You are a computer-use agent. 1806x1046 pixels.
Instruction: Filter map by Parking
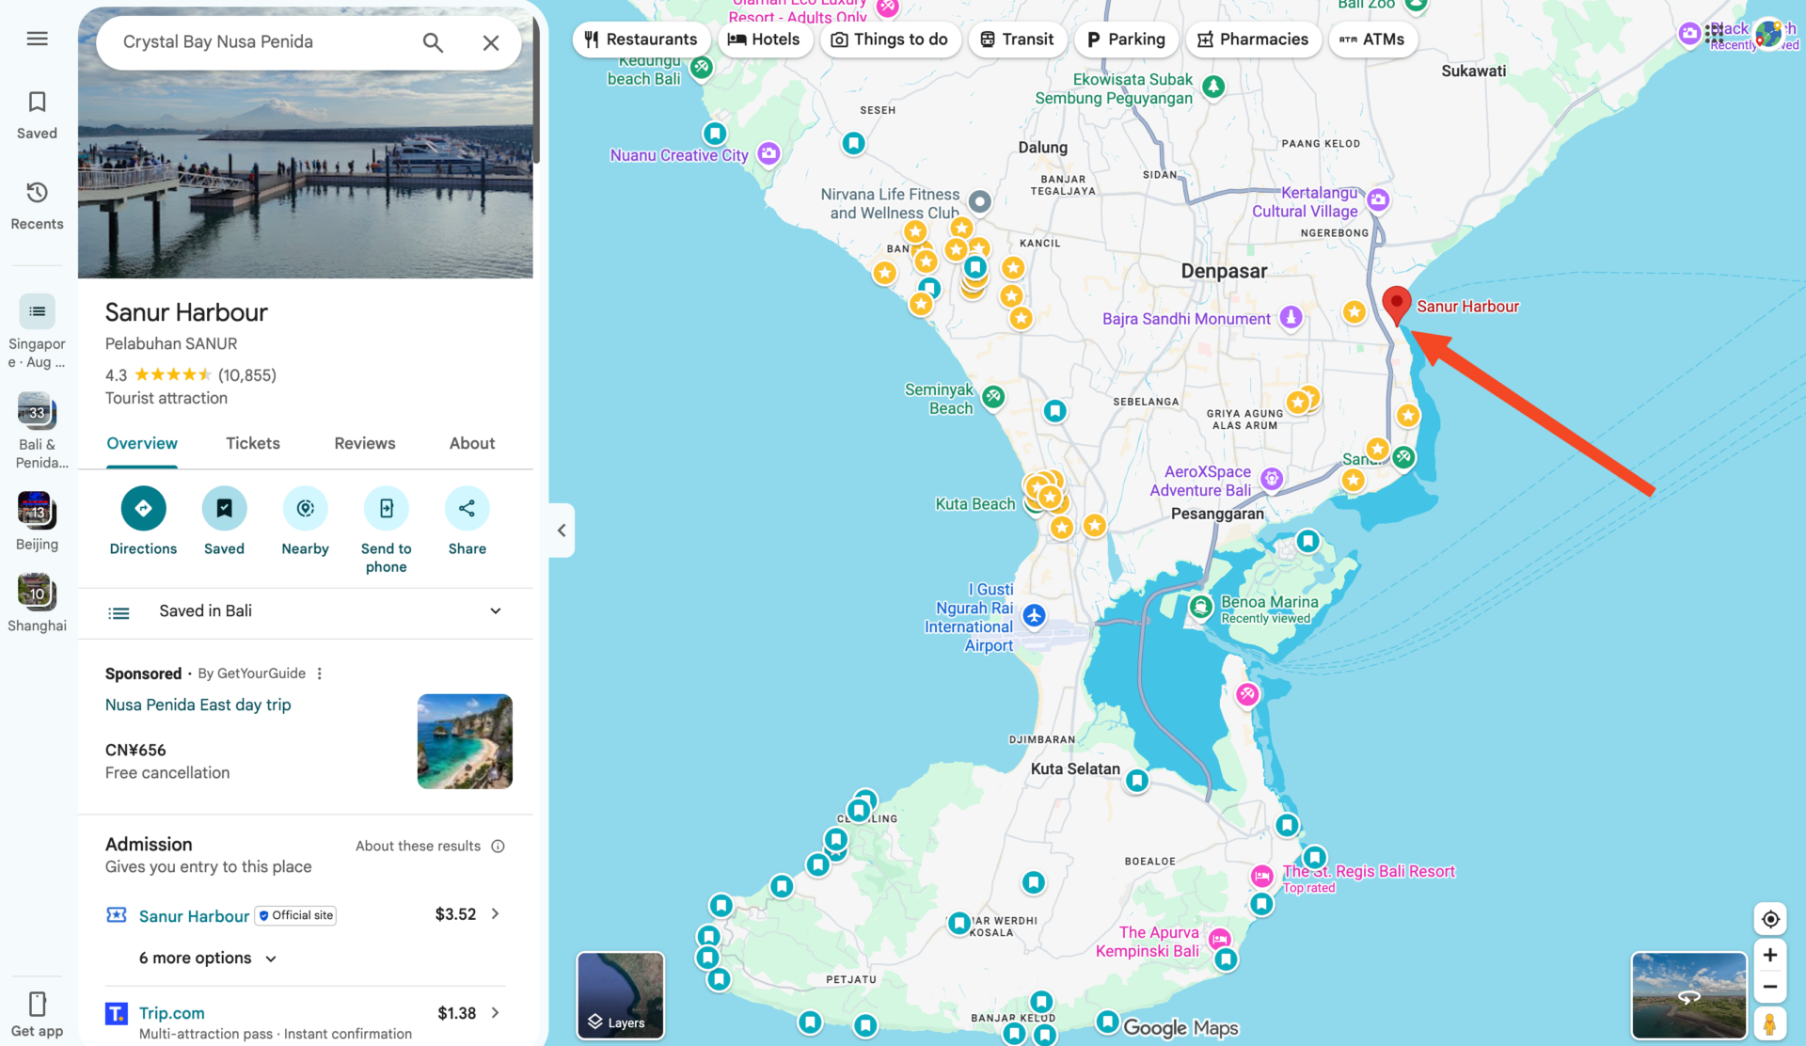(x=1126, y=40)
